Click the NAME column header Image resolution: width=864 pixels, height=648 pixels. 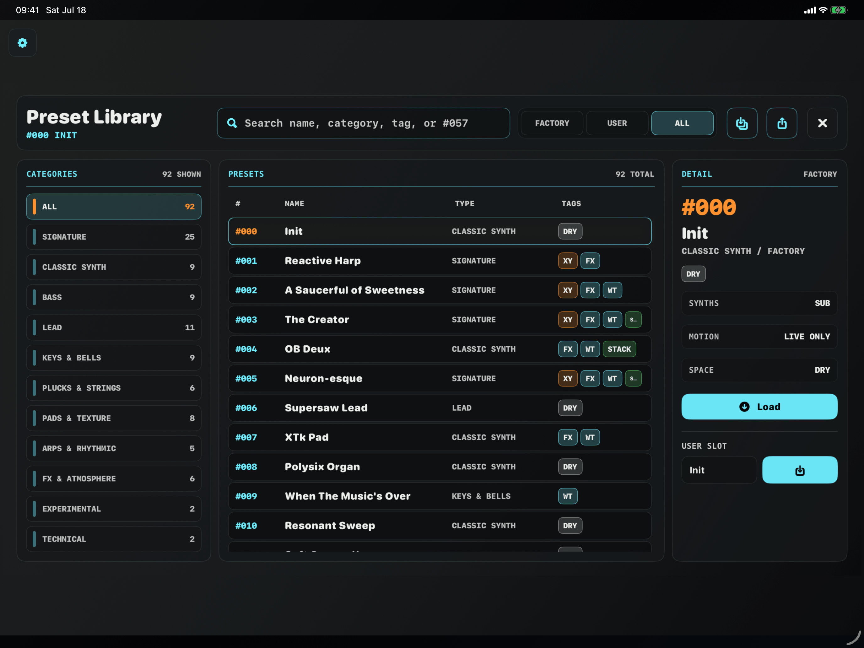294,203
